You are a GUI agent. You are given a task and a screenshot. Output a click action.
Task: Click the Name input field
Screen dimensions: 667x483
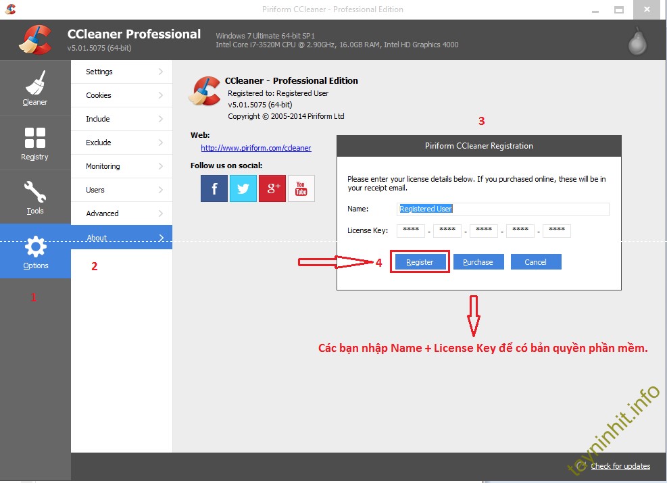[503, 209]
